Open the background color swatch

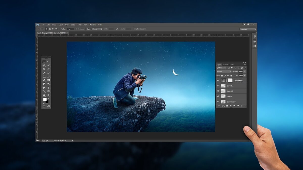[x=47, y=102]
